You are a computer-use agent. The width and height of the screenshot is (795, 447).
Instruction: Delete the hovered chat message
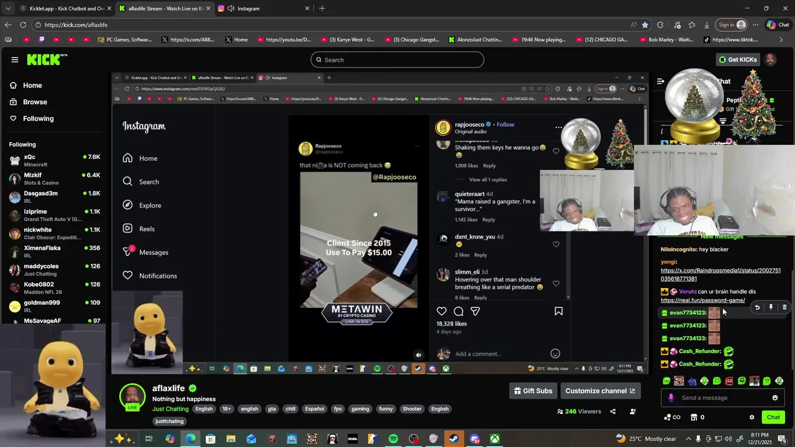tap(784, 307)
